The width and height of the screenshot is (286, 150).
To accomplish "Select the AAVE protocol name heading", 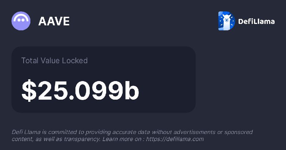I will click(x=54, y=21).
